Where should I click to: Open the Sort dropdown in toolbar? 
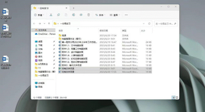[x=100, y=15]
